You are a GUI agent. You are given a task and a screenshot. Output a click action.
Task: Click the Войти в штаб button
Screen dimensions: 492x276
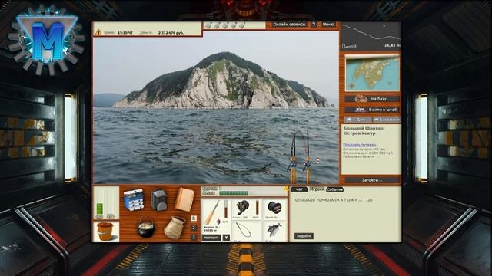[372, 110]
